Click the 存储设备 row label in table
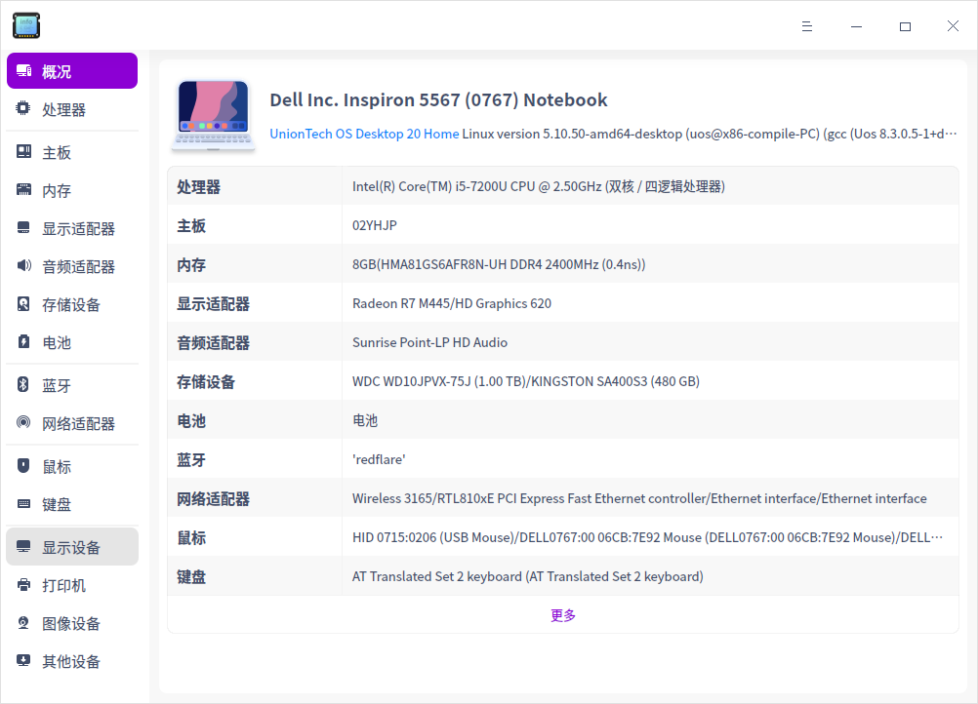 (x=206, y=382)
